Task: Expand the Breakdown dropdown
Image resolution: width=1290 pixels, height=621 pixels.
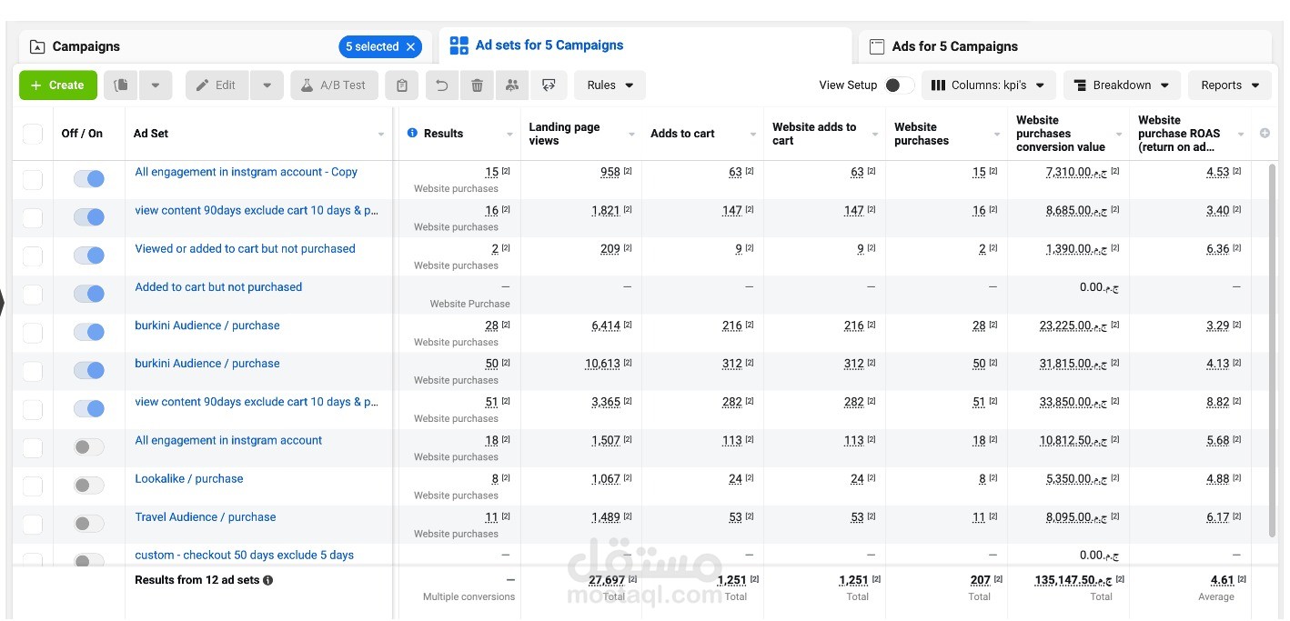Action: [1122, 85]
